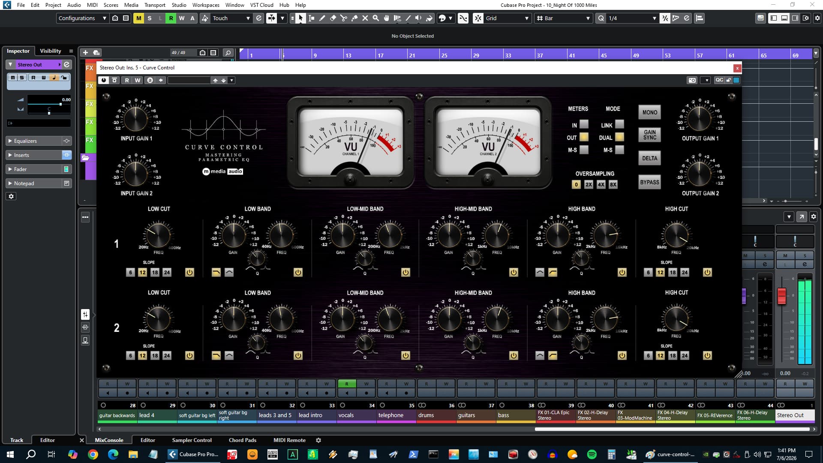This screenshot has width=823, height=463.
Task: Select the Draw pencil tool
Action: point(322,18)
